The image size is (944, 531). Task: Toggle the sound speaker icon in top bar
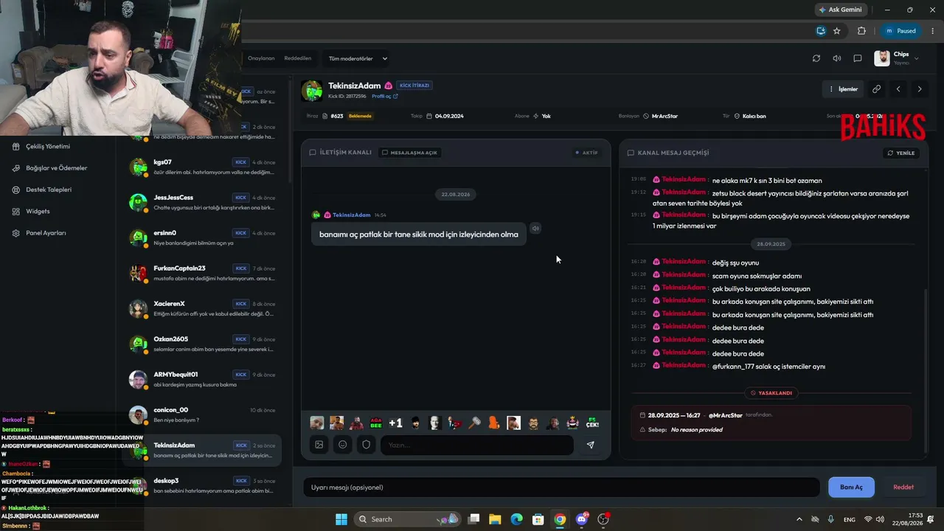[x=836, y=58]
